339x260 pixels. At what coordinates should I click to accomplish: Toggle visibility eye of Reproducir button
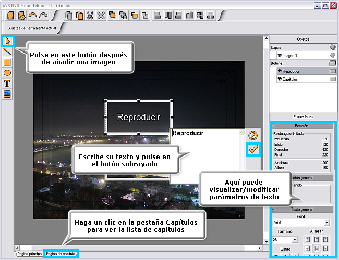(x=280, y=71)
